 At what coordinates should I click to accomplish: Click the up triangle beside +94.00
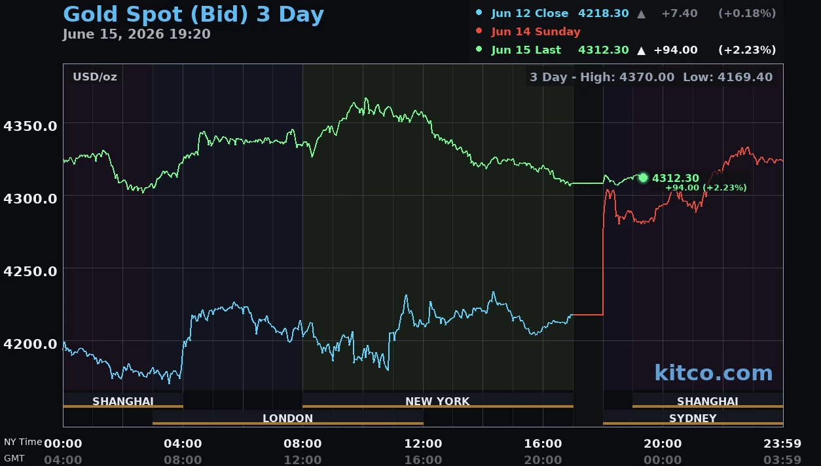pos(641,50)
